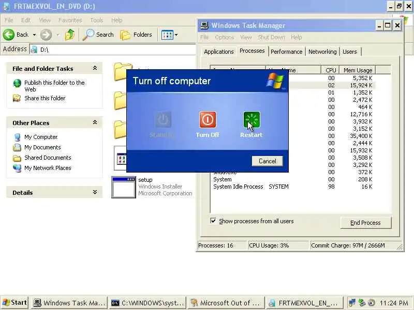
Task: Click the green Up folder icon
Action: (x=70, y=35)
